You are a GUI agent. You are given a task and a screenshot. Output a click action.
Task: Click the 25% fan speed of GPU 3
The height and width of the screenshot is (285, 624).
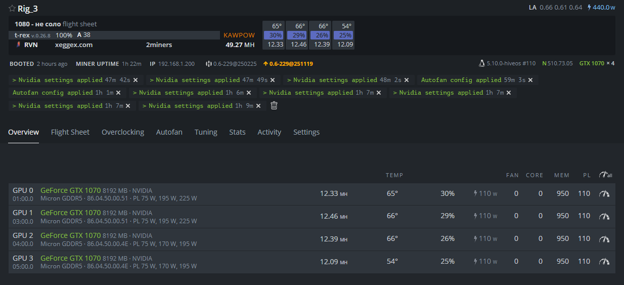pyautogui.click(x=447, y=262)
